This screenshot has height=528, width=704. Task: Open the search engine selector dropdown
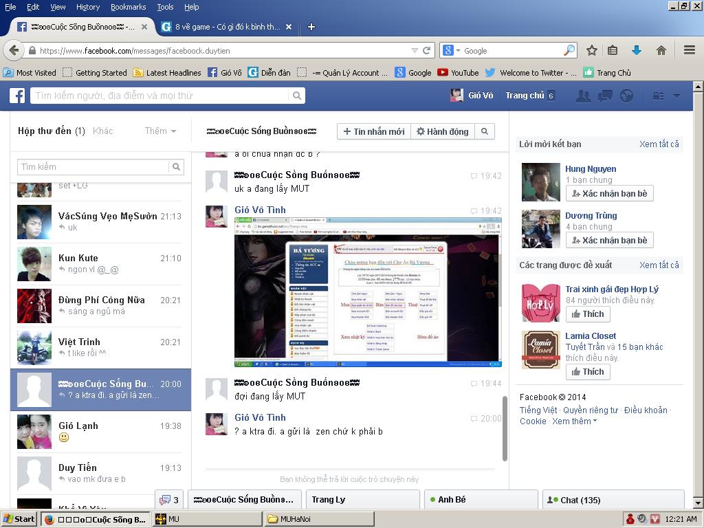tap(458, 51)
